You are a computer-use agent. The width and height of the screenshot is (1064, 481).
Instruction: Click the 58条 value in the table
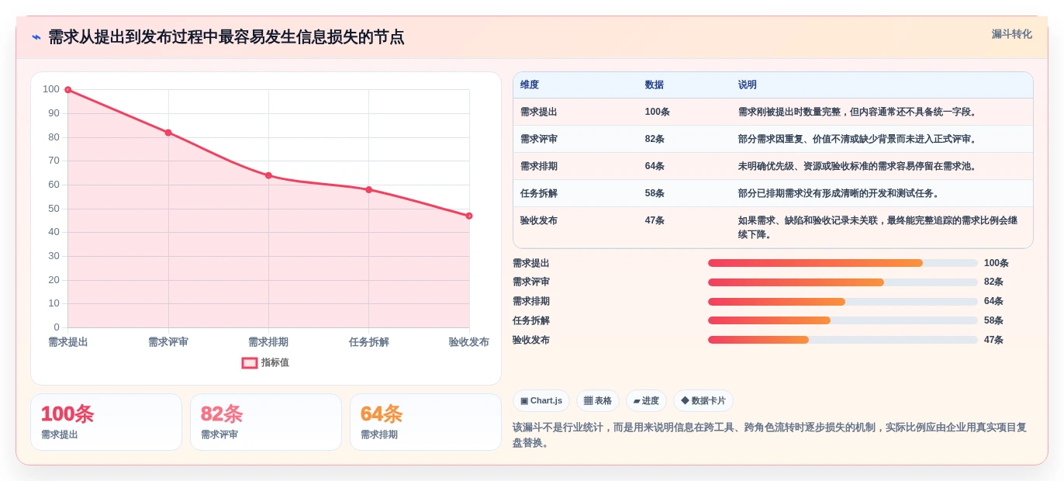(655, 193)
